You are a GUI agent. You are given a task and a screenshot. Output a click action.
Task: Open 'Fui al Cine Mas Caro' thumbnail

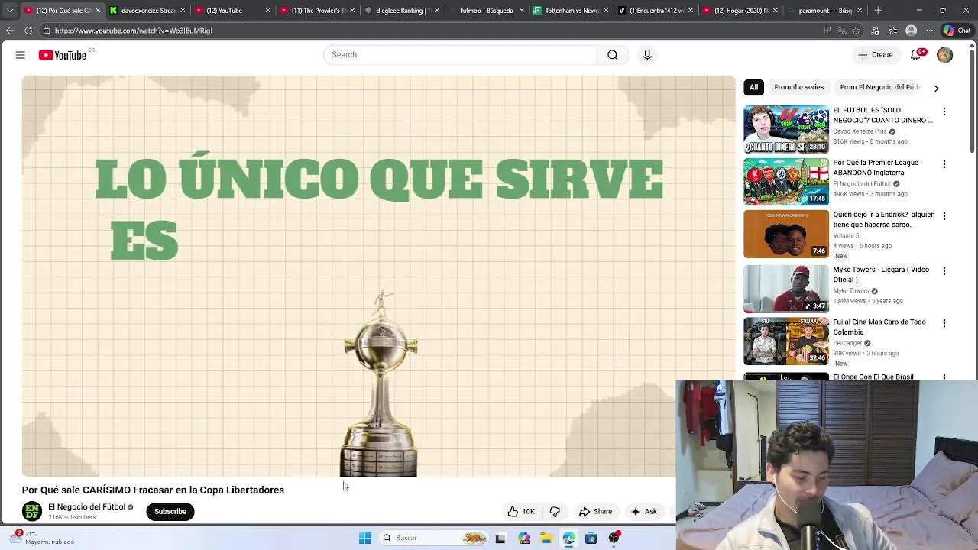coord(786,341)
